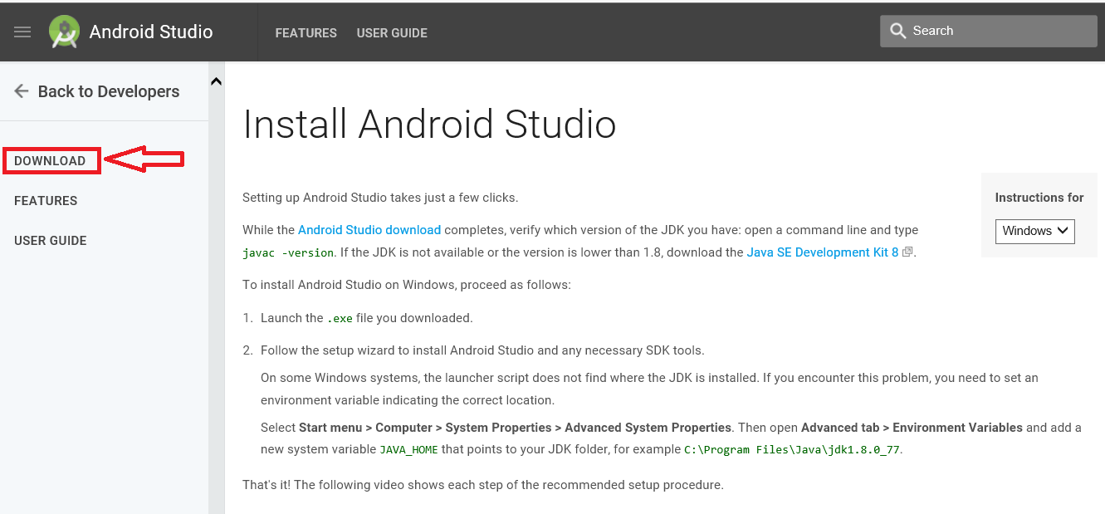Screen dimensions: 1105x514
Task: Click the search magnifier icon
Action: pyautogui.click(x=898, y=30)
